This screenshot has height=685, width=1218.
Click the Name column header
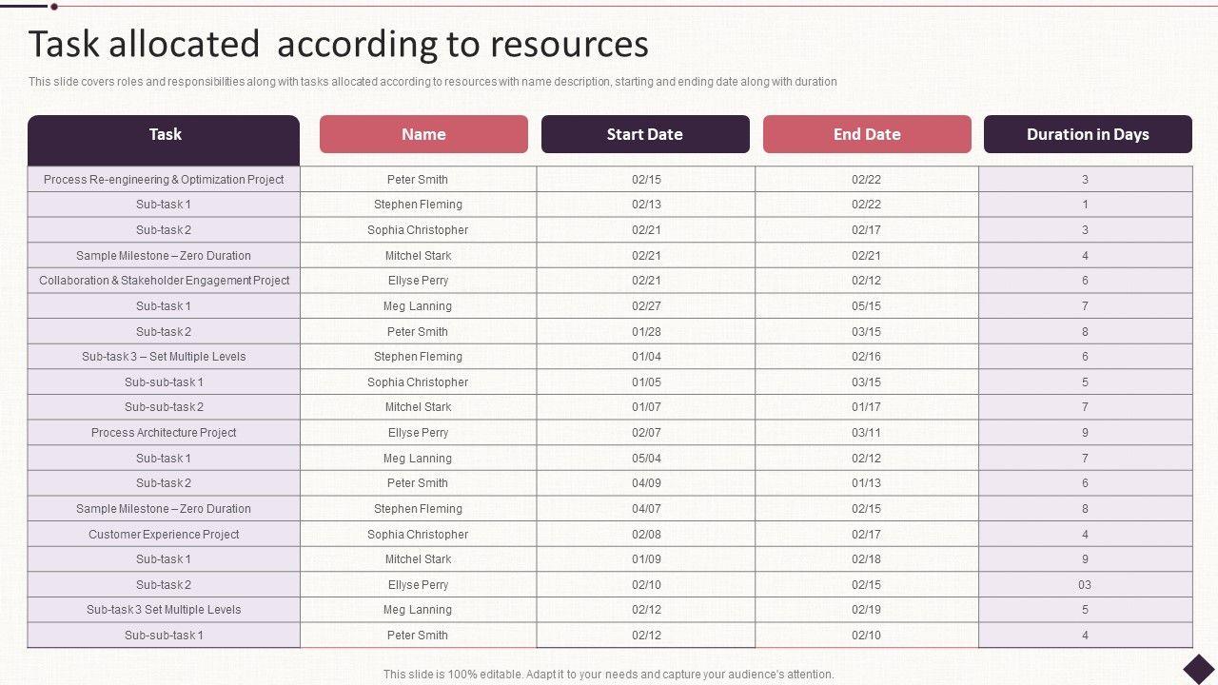[423, 135]
